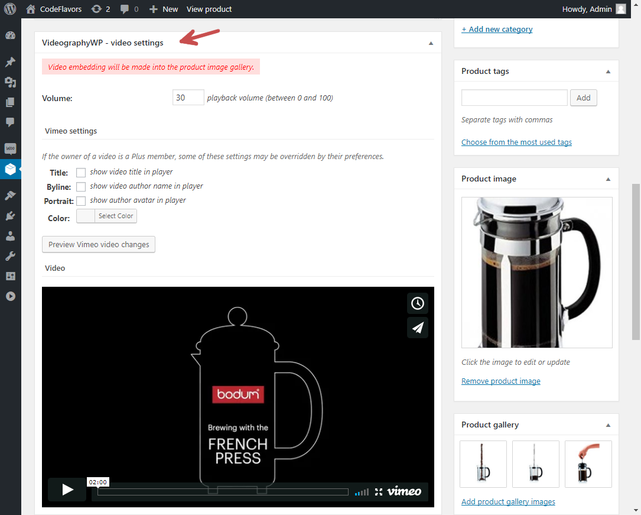This screenshot has width=641, height=515.
Task: Select first gallery thumbnail with plunger
Action: pyautogui.click(x=483, y=464)
